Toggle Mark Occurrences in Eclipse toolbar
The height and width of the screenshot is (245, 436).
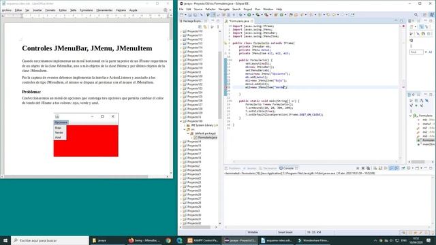tap(213, 15)
